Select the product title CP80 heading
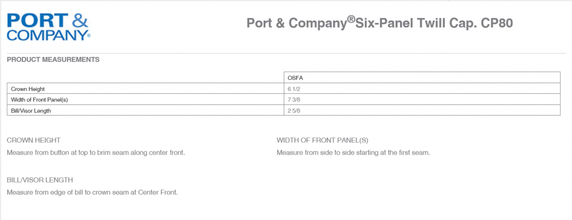 380,23
